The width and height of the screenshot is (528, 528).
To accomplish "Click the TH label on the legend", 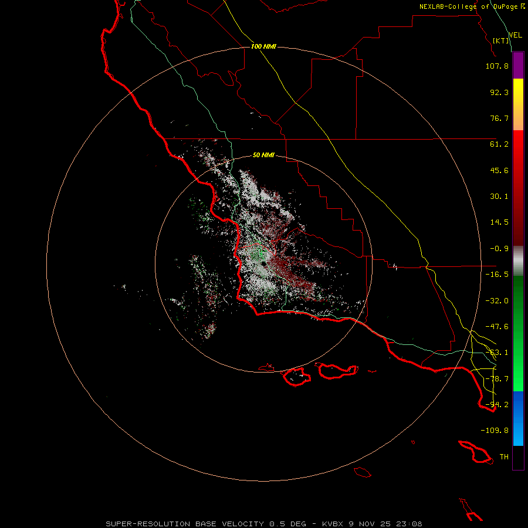I will pyautogui.click(x=504, y=457).
